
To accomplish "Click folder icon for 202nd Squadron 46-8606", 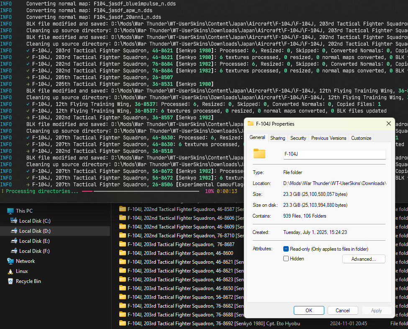I will [122, 218].
